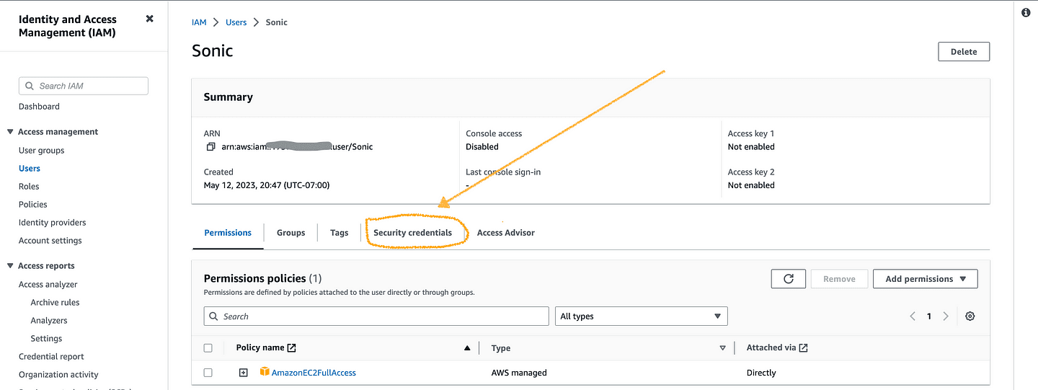Image resolution: width=1038 pixels, height=390 pixels.
Task: Open permissions table preferences gear
Action: point(970,316)
